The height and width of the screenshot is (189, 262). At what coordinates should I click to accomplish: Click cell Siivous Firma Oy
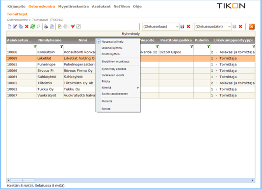(x=79, y=70)
